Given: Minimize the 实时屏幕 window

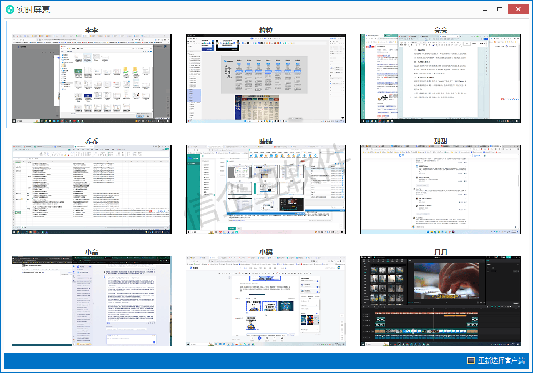Looking at the screenshot, I should pos(484,9).
